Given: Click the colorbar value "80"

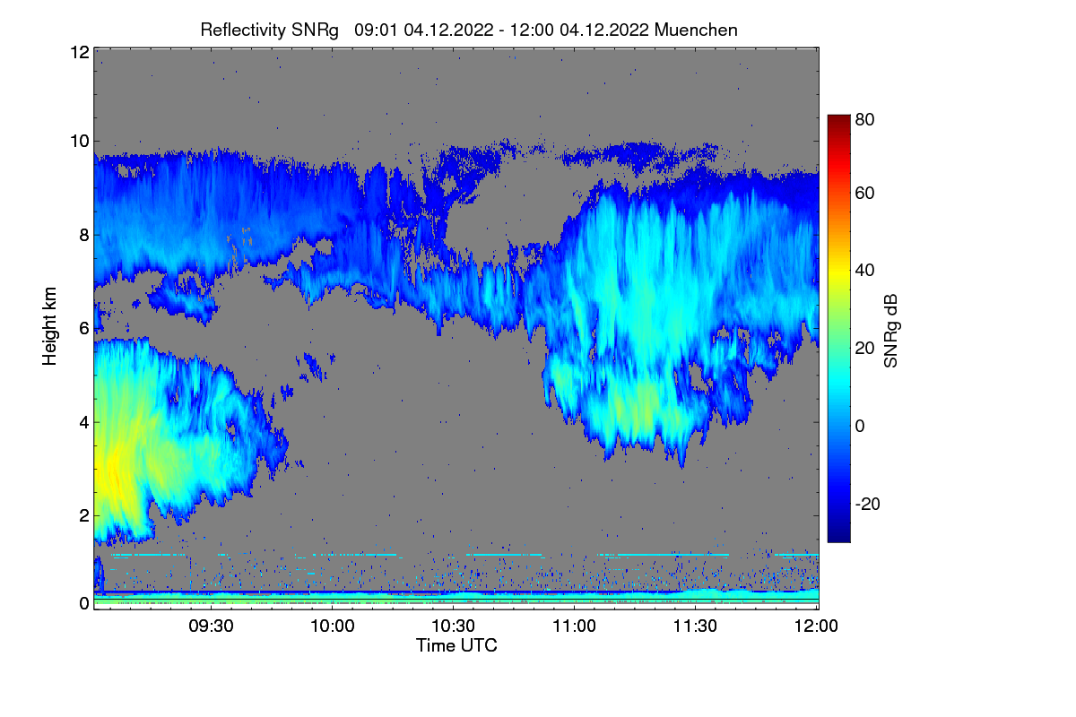Looking at the screenshot, I should (x=864, y=118).
